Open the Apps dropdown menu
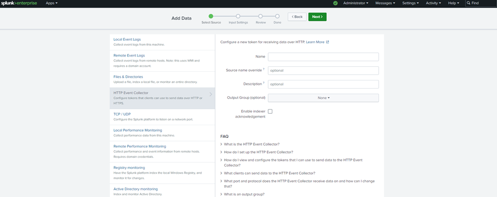 51,3
